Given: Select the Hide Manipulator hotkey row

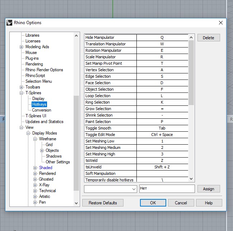Looking at the screenshot, I should (x=136, y=37).
